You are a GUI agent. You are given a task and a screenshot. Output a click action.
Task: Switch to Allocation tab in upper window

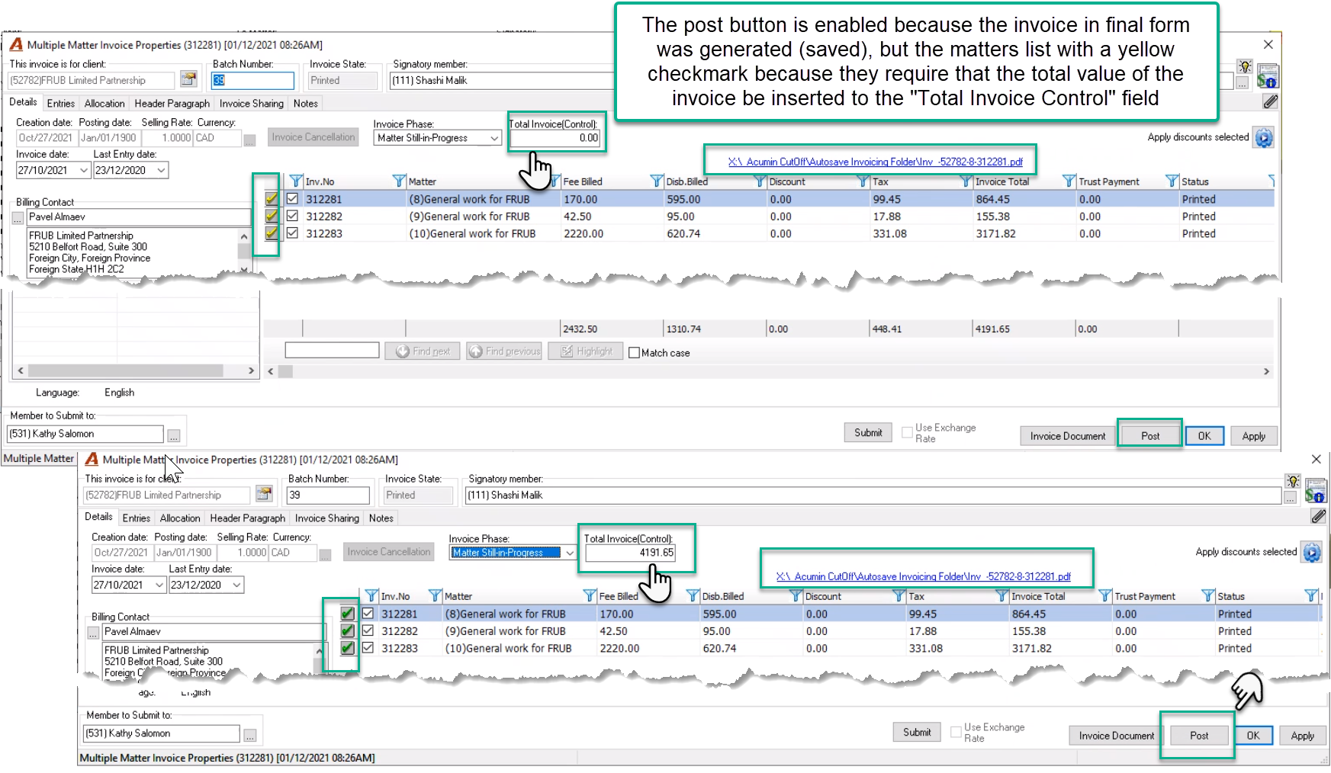pos(104,104)
